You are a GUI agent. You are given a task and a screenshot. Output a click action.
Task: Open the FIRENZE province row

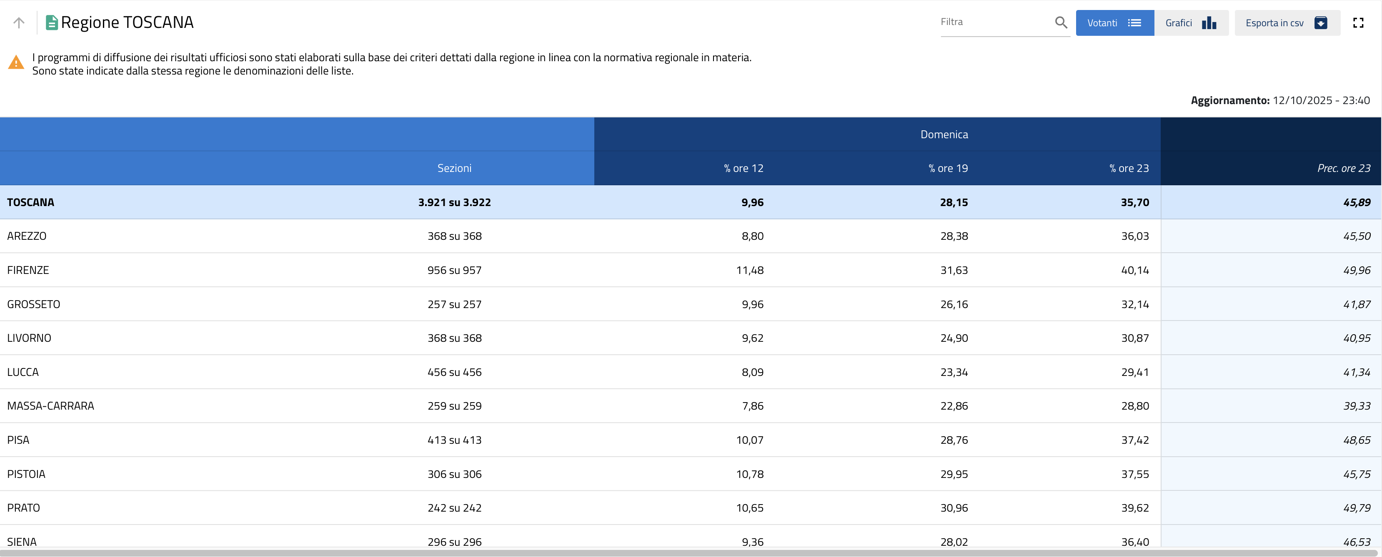click(28, 270)
